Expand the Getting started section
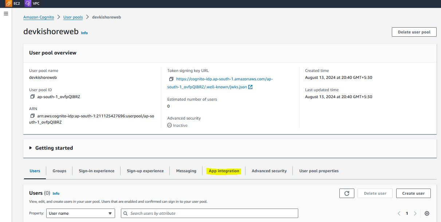441x222 pixels. coord(31,148)
